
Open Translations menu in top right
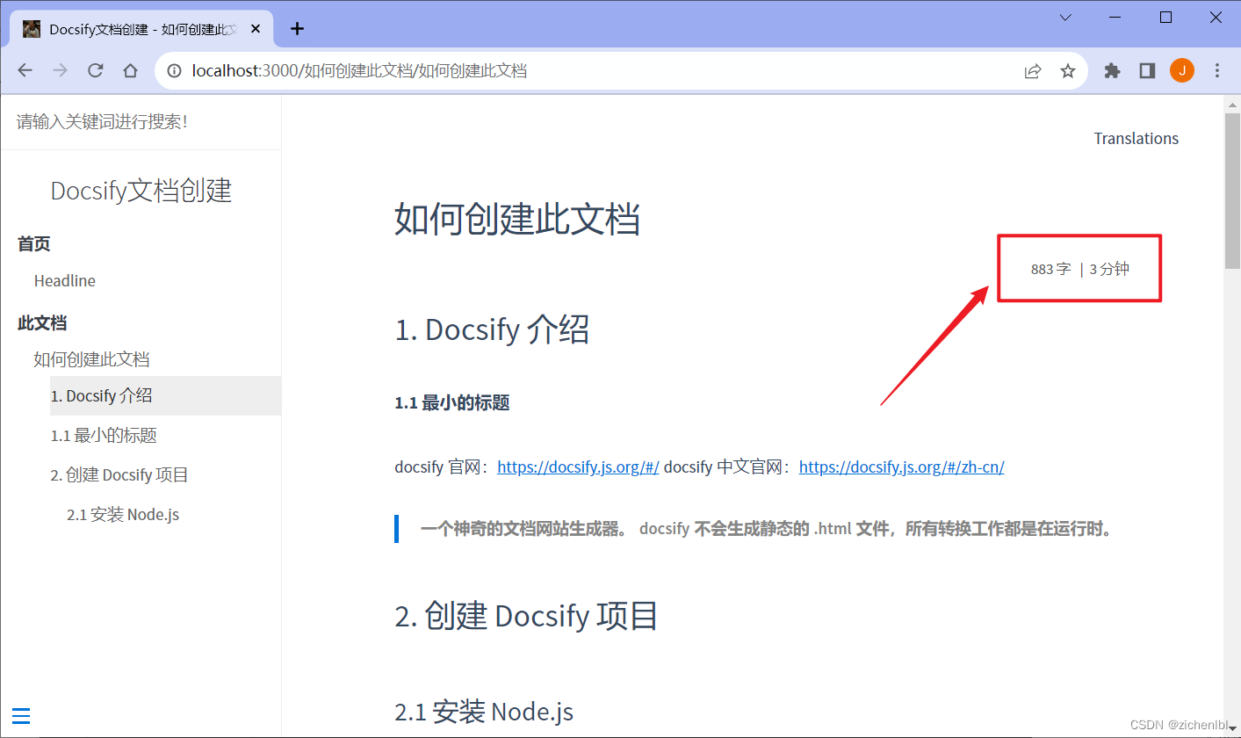click(1136, 139)
